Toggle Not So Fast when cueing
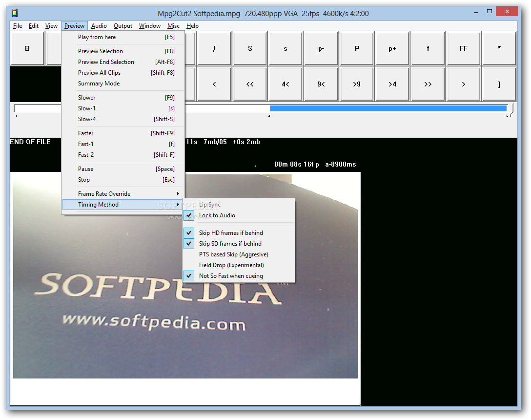 239,276
